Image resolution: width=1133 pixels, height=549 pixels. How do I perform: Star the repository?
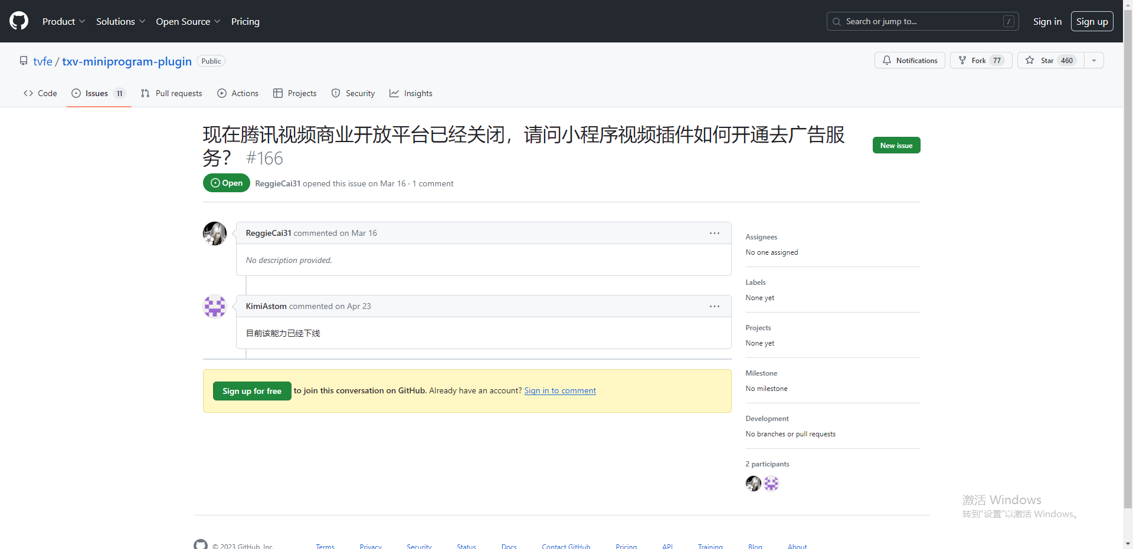pyautogui.click(x=1050, y=60)
